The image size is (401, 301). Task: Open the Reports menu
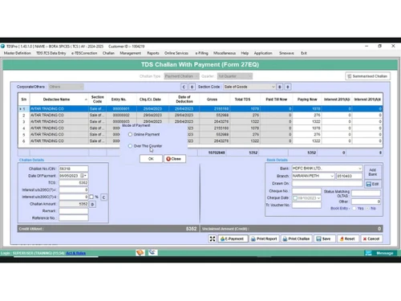pos(153,53)
